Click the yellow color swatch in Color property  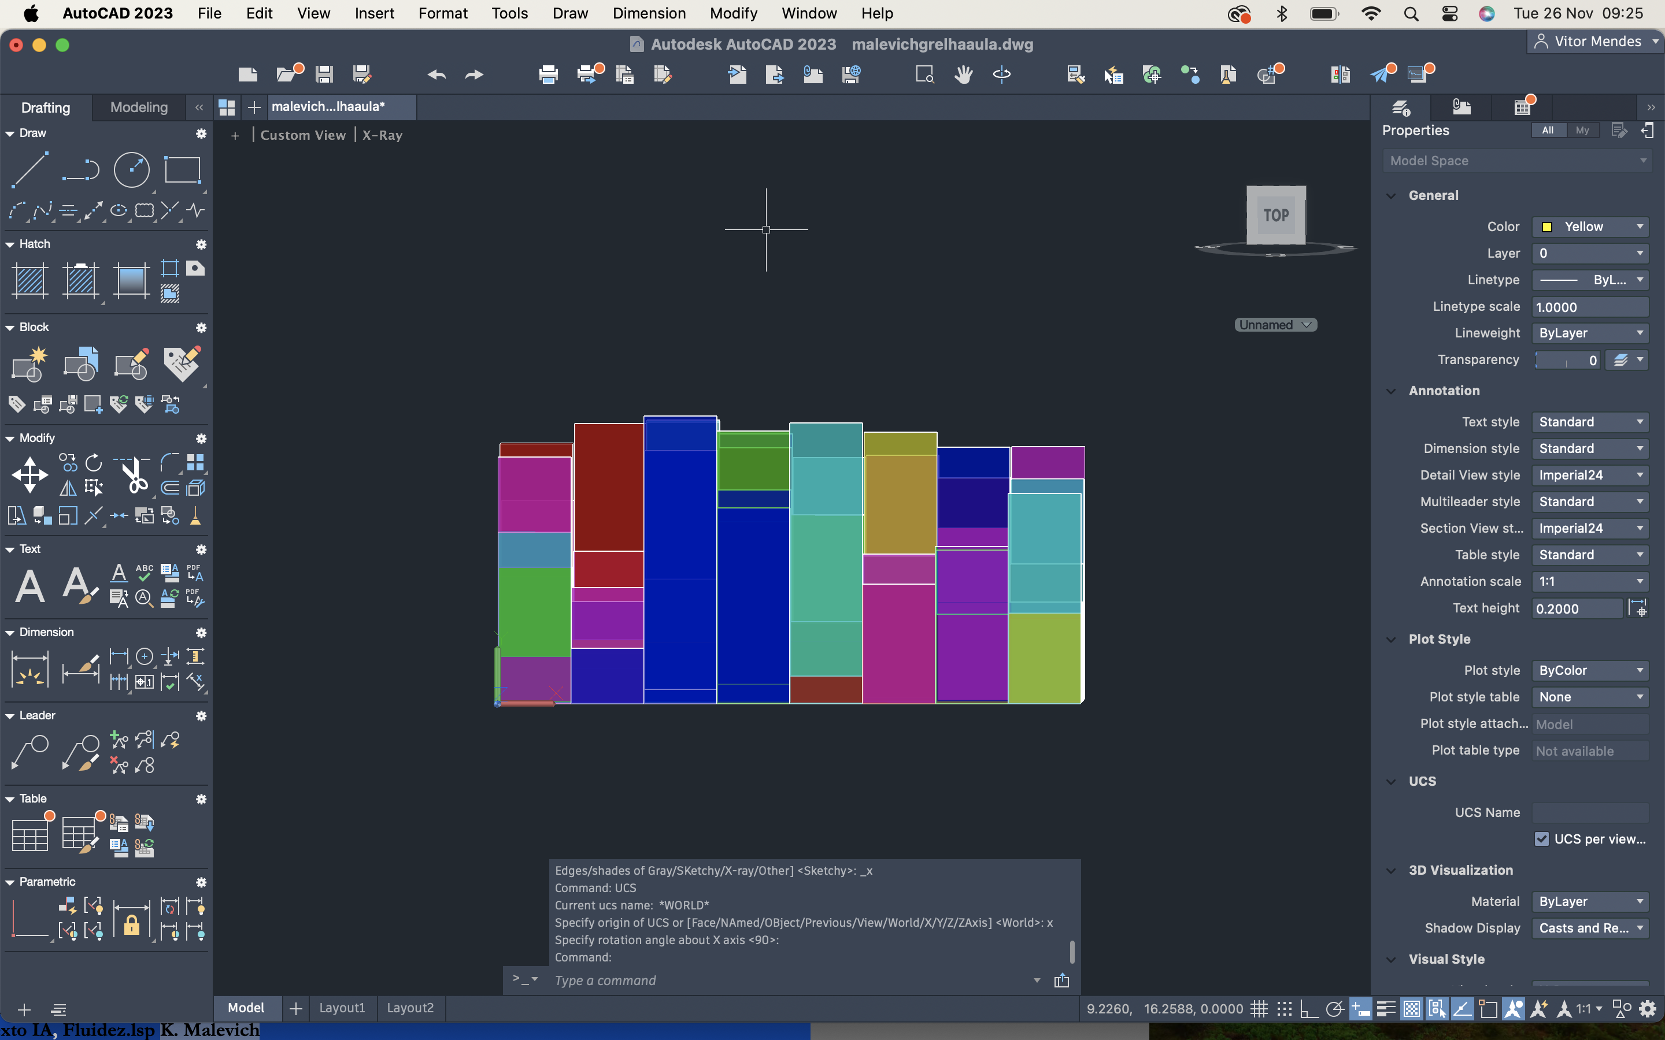[x=1546, y=227]
